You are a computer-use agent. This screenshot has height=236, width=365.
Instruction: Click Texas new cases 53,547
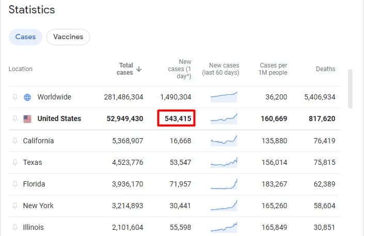(180, 162)
